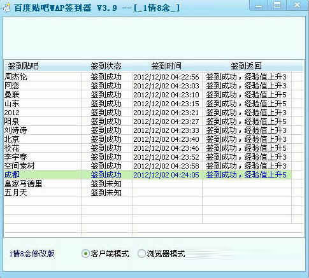Select the 校花 row
The width and height of the screenshot is (309, 278).
tap(148, 148)
